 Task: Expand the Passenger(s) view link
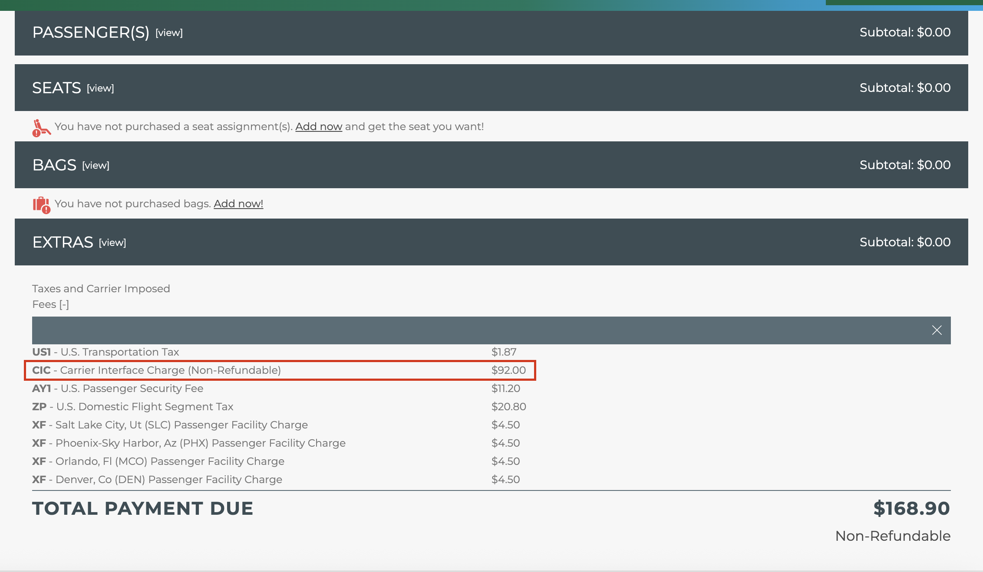169,33
